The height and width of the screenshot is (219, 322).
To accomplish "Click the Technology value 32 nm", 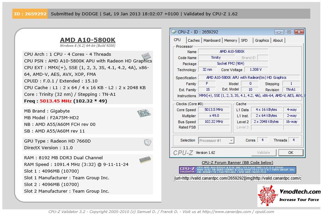I will point(208,70).
